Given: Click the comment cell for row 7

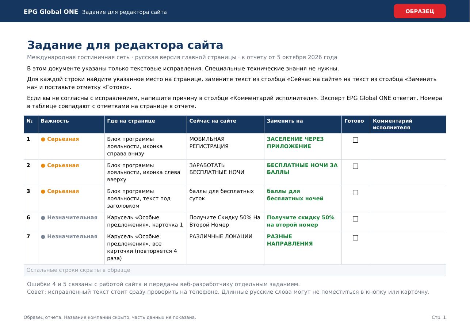Looking at the screenshot, I should [408, 248].
